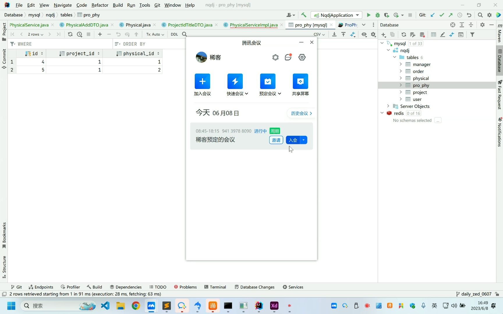Switch to PhysicalServiceImpl.java tab
503x314 pixels.
pyautogui.click(x=254, y=25)
